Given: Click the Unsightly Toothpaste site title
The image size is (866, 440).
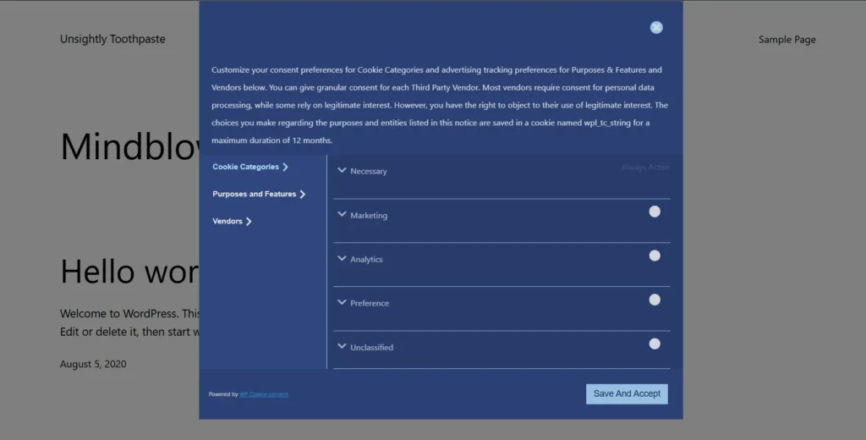Looking at the screenshot, I should [112, 39].
